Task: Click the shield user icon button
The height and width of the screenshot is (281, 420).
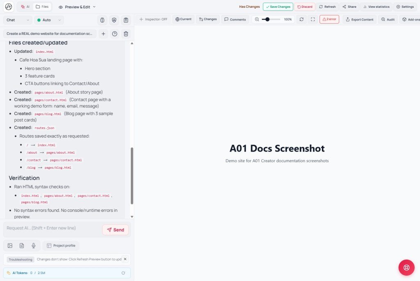Action: (114, 20)
